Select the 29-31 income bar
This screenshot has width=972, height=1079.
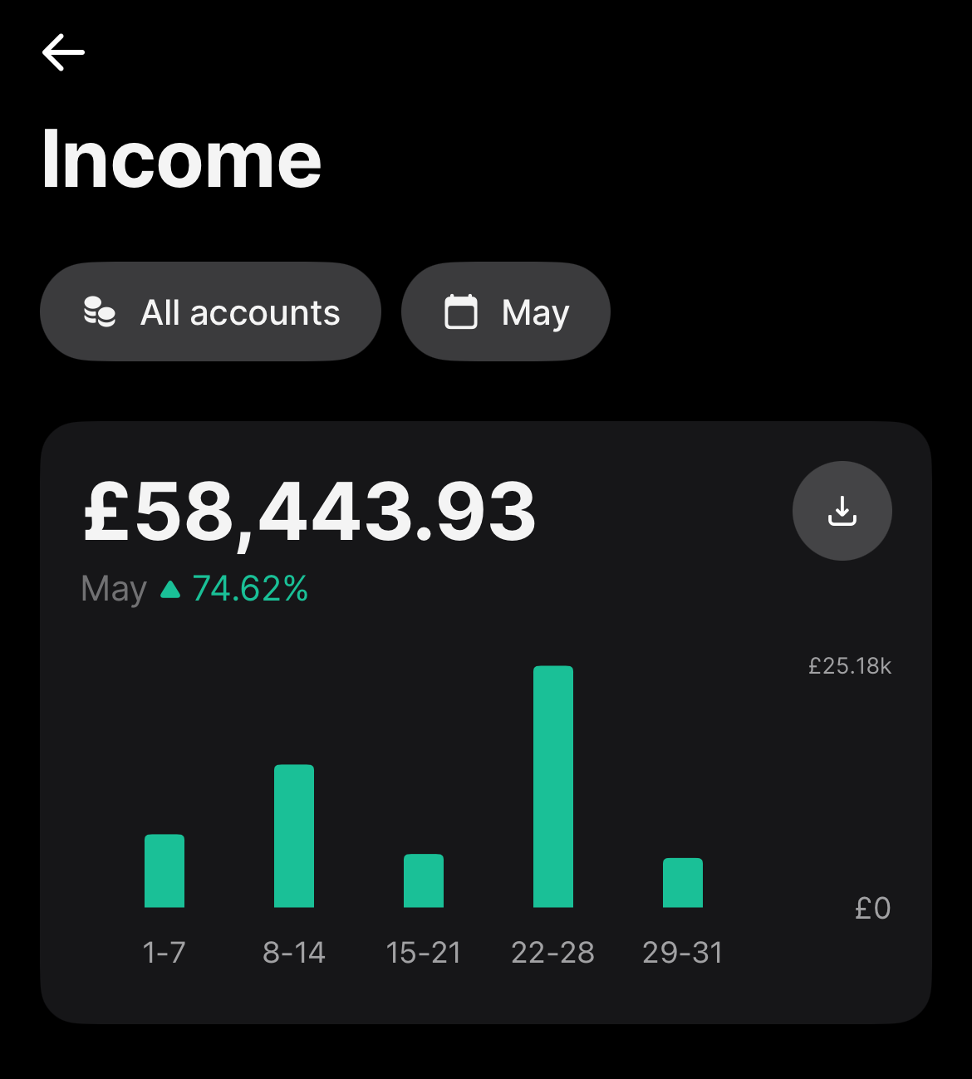point(683,882)
